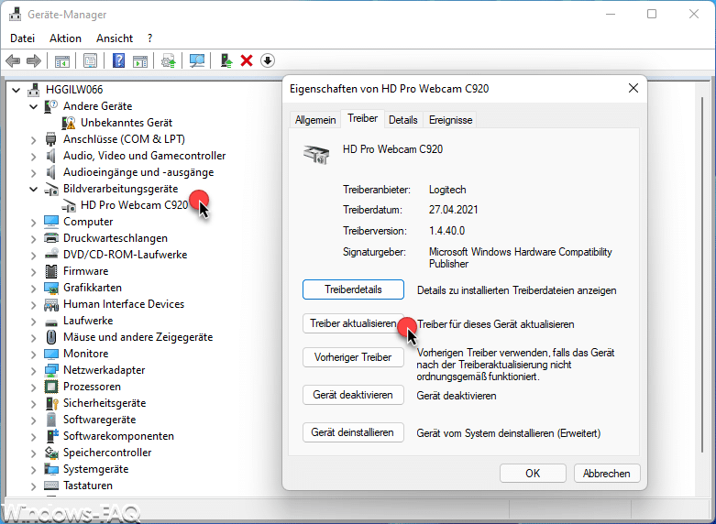Expand Audio, Video und Gamecontroller node
The width and height of the screenshot is (716, 524).
[33, 156]
